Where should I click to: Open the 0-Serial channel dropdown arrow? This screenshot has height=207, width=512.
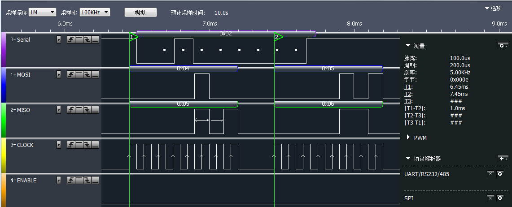[x=59, y=39]
